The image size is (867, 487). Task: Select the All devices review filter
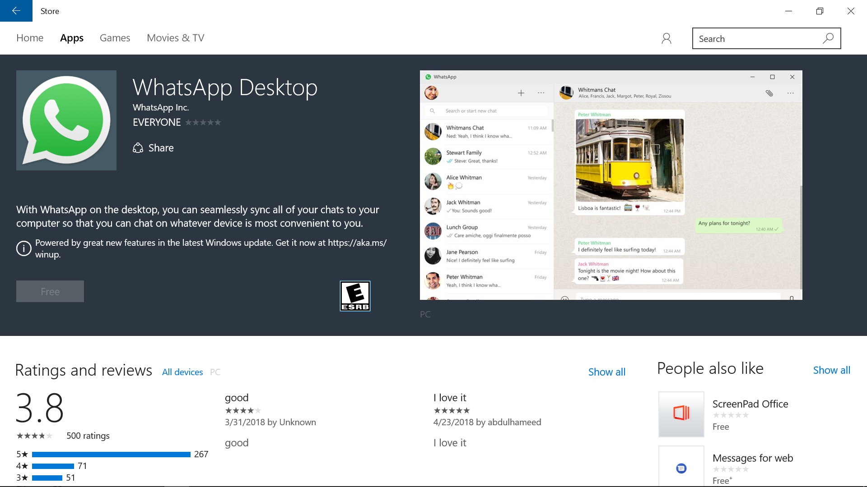pos(182,372)
